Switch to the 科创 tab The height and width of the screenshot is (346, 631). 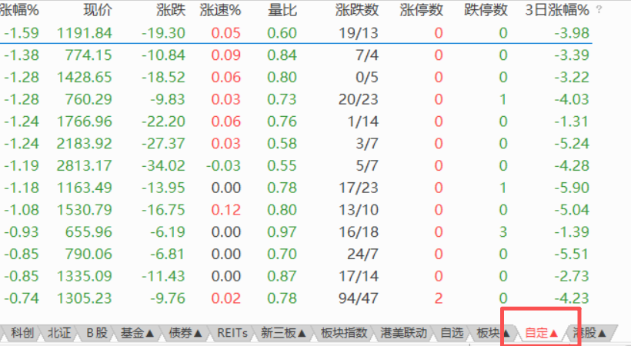pos(21,333)
